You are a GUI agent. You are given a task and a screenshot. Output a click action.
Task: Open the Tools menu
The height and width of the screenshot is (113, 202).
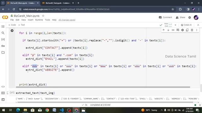click(x=47, y=20)
